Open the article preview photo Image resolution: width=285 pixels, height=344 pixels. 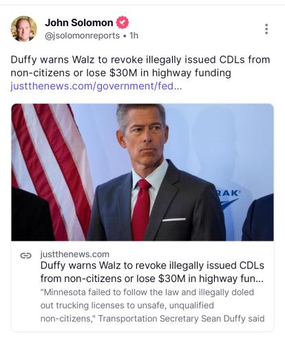point(142,172)
